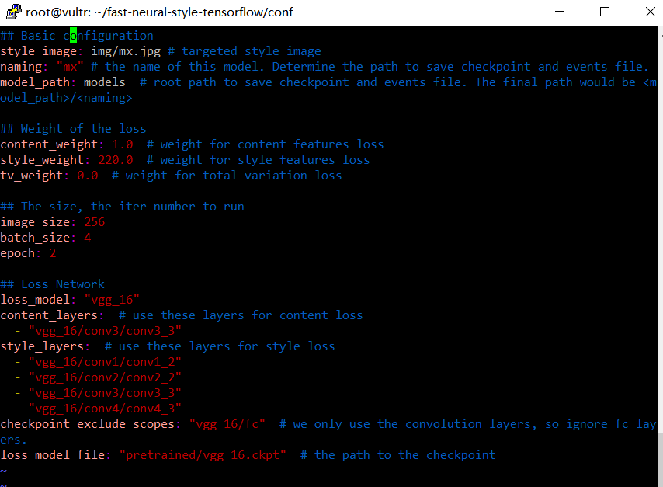
Task: Maximize the PuTTY terminal window
Action: coord(605,12)
